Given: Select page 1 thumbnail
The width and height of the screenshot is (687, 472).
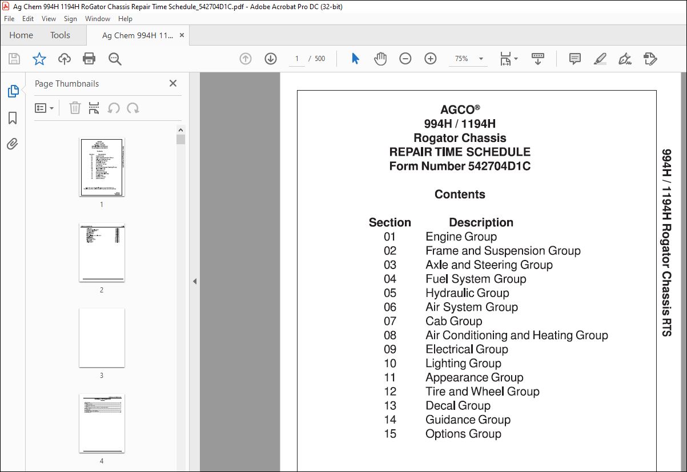Looking at the screenshot, I should tap(102, 167).
